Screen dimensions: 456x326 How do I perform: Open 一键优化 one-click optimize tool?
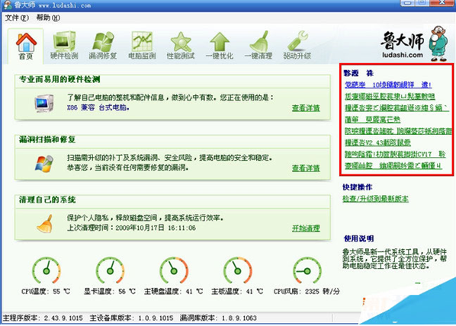[220, 46]
